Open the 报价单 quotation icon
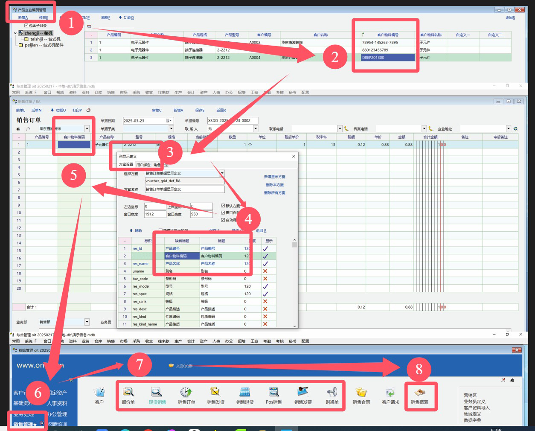535x431 pixels. pyautogui.click(x=128, y=395)
